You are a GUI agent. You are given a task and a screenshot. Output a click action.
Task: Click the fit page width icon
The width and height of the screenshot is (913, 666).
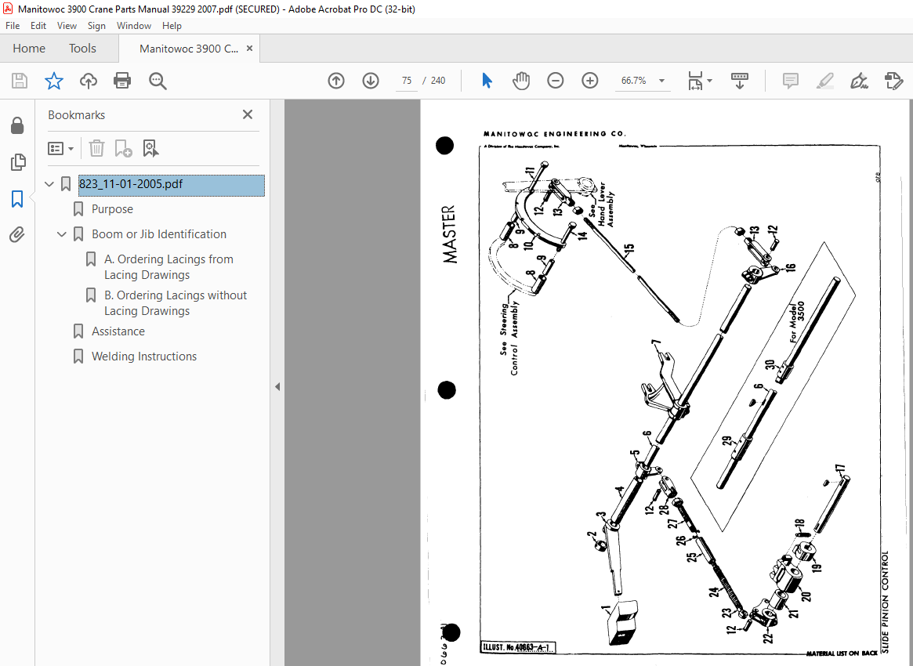point(695,81)
